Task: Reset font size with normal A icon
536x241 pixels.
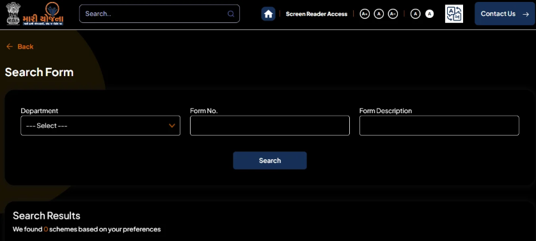Action: coord(379,14)
